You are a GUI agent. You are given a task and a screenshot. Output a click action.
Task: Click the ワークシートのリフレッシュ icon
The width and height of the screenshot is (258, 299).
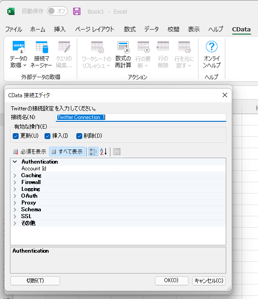tap(97, 47)
